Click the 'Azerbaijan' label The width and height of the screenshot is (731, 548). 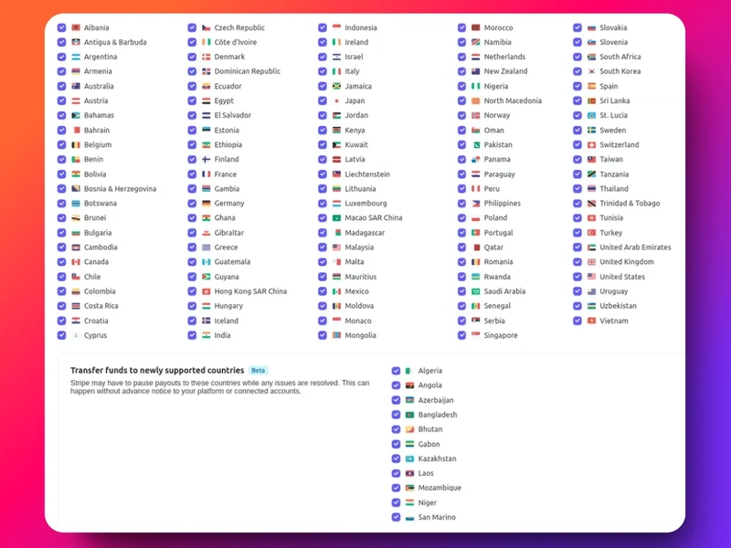point(436,400)
